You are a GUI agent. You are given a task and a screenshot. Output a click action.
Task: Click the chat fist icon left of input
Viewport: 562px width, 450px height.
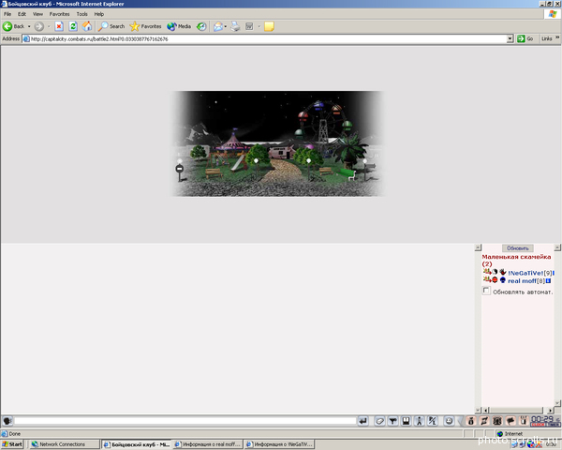7,421
